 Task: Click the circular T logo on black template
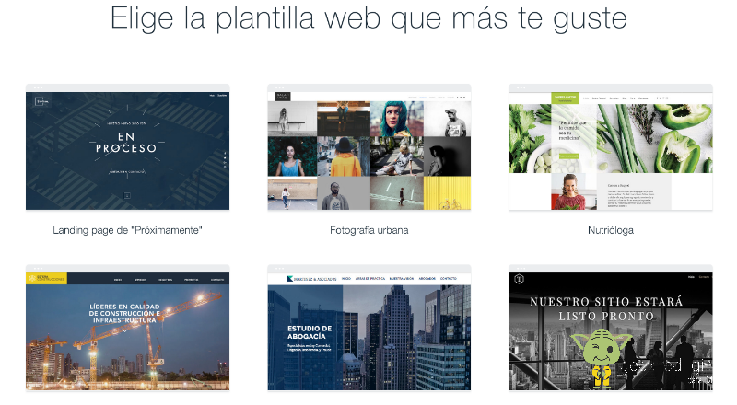point(519,279)
